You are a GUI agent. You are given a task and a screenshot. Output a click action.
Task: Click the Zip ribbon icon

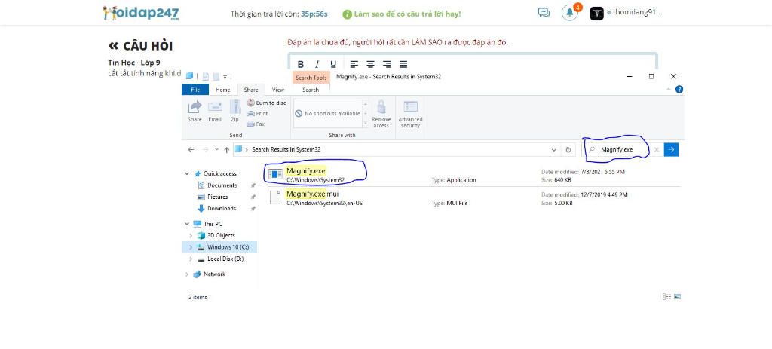(235, 112)
